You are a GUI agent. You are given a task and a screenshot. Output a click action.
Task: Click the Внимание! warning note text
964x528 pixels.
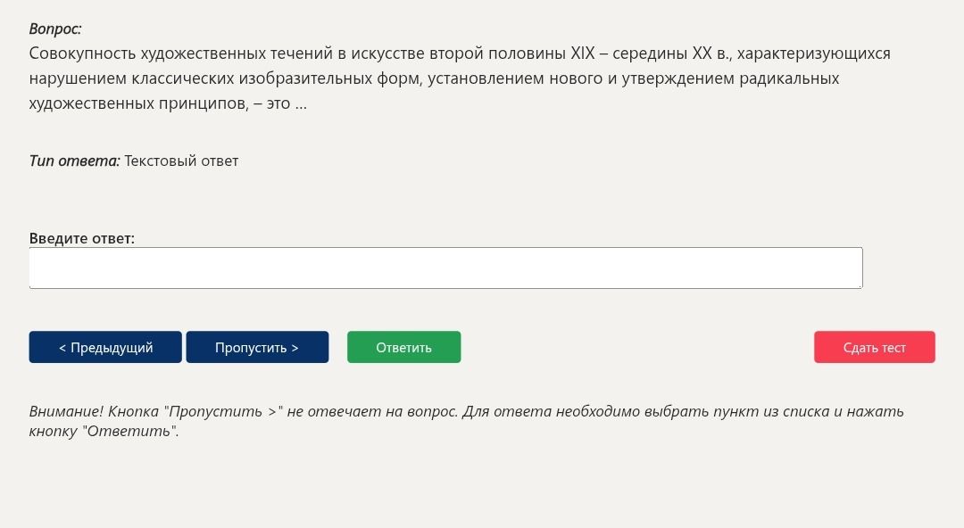point(467,421)
